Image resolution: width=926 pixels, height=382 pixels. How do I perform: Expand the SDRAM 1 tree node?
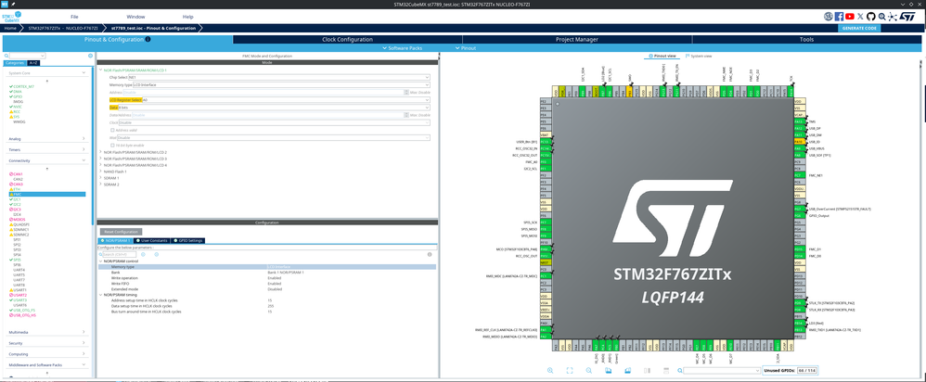coord(100,177)
